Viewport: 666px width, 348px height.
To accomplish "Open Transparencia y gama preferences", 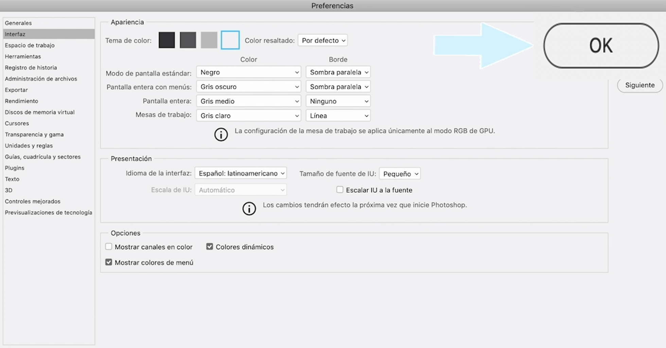I will coord(49,135).
